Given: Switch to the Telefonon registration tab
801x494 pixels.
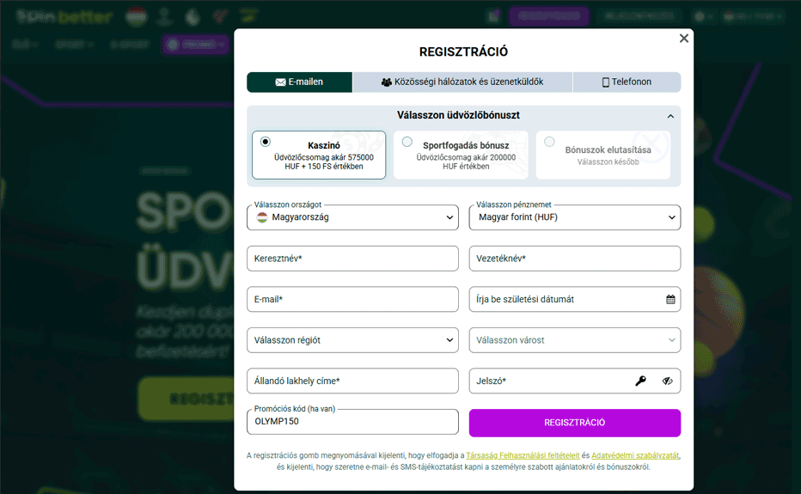Looking at the screenshot, I should click(x=627, y=82).
